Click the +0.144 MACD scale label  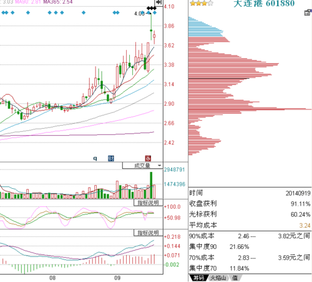(172, 246)
